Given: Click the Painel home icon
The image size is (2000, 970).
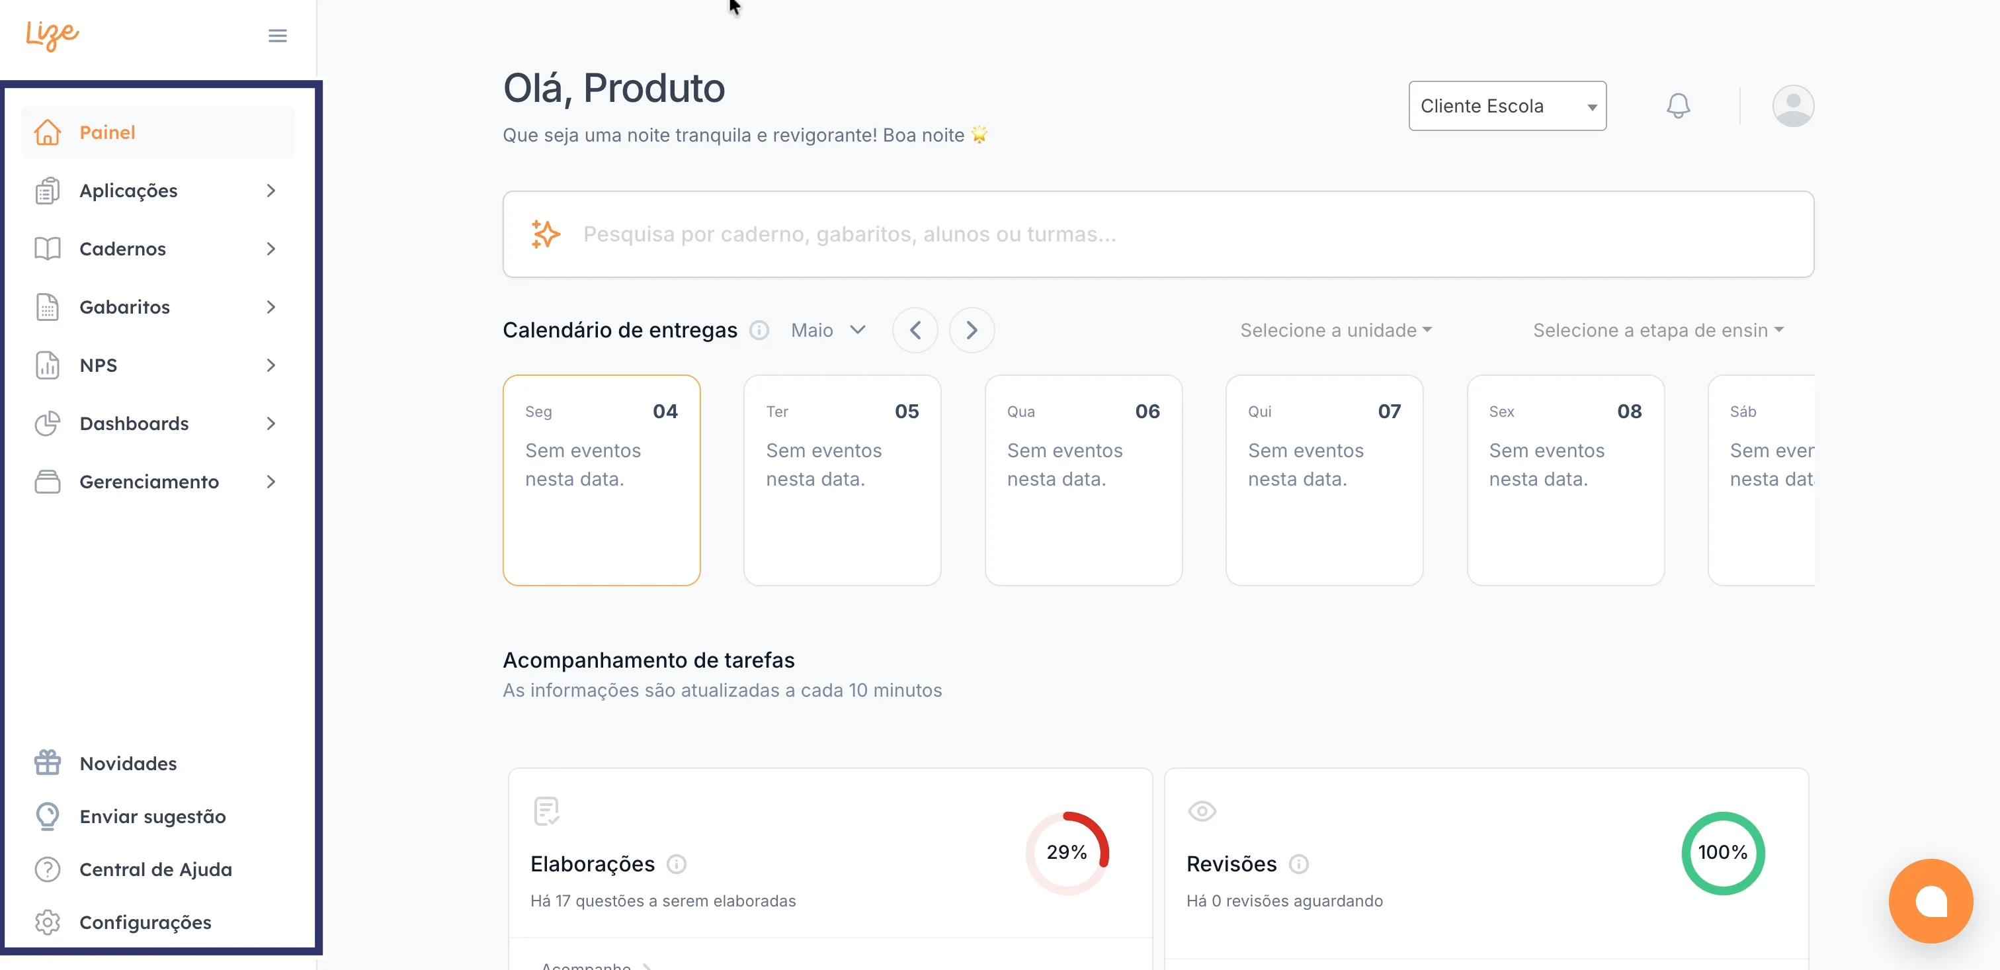Looking at the screenshot, I should click(48, 132).
